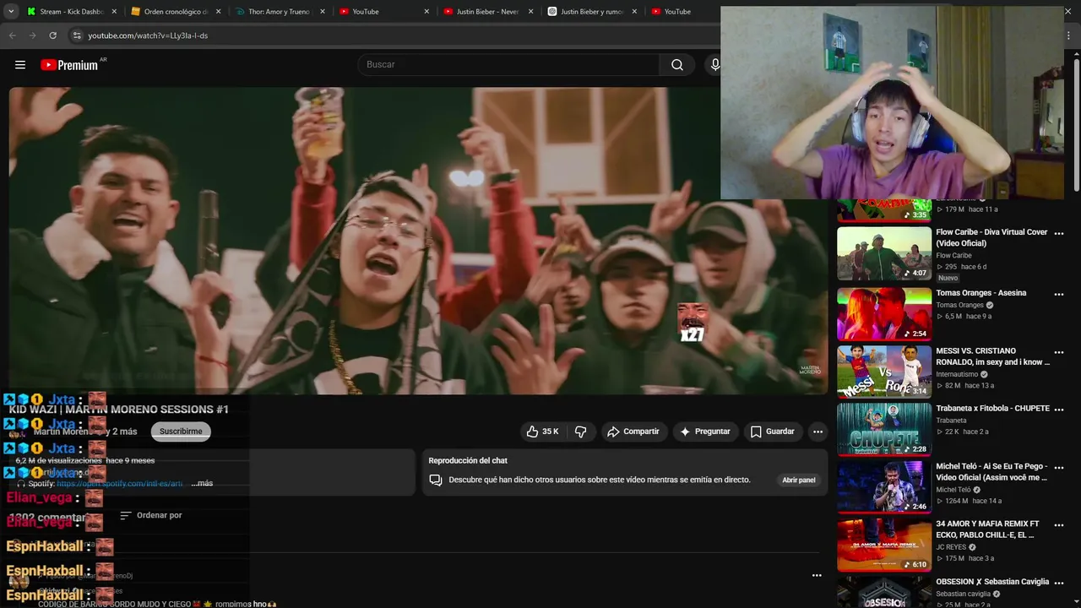Close the Justin Bieber - Never tab

click(530, 12)
